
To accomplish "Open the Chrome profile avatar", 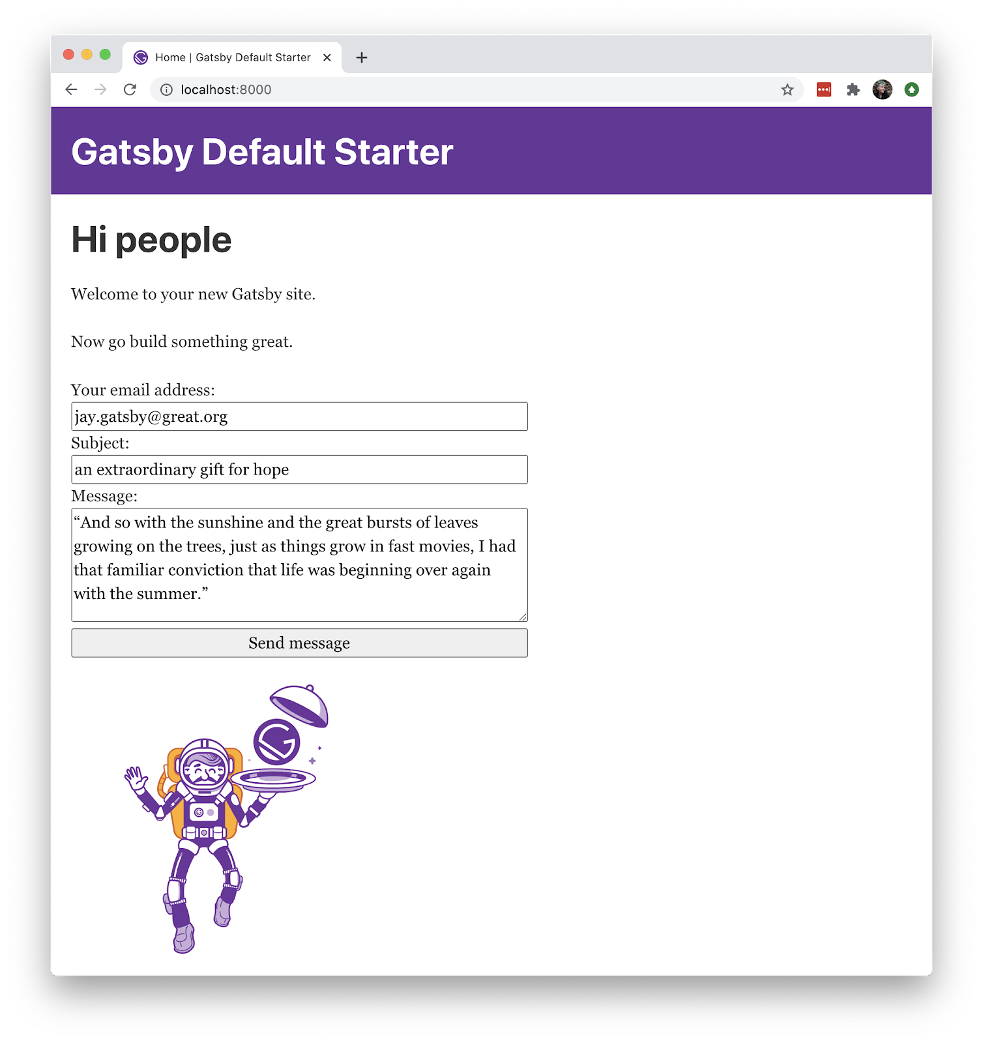I will [883, 90].
